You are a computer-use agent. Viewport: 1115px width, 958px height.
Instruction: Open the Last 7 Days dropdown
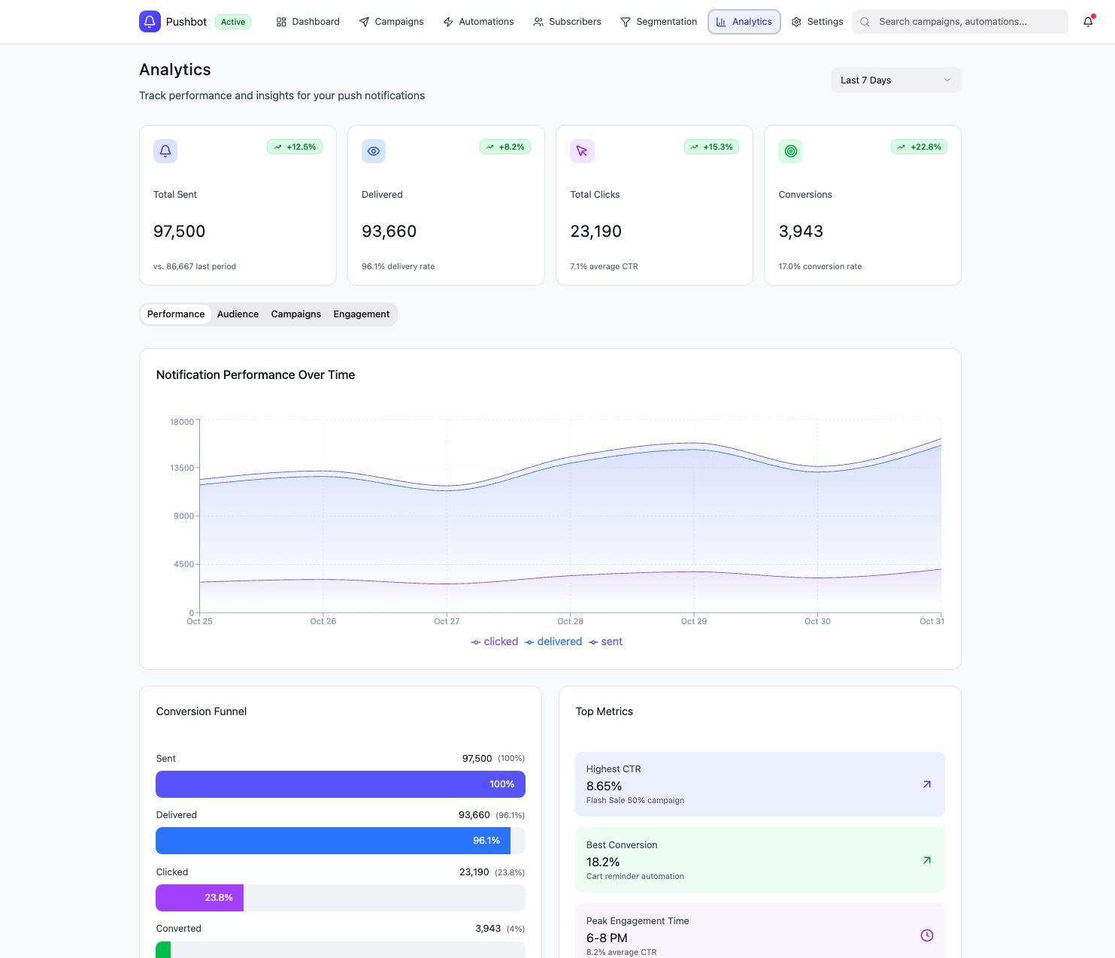(895, 80)
